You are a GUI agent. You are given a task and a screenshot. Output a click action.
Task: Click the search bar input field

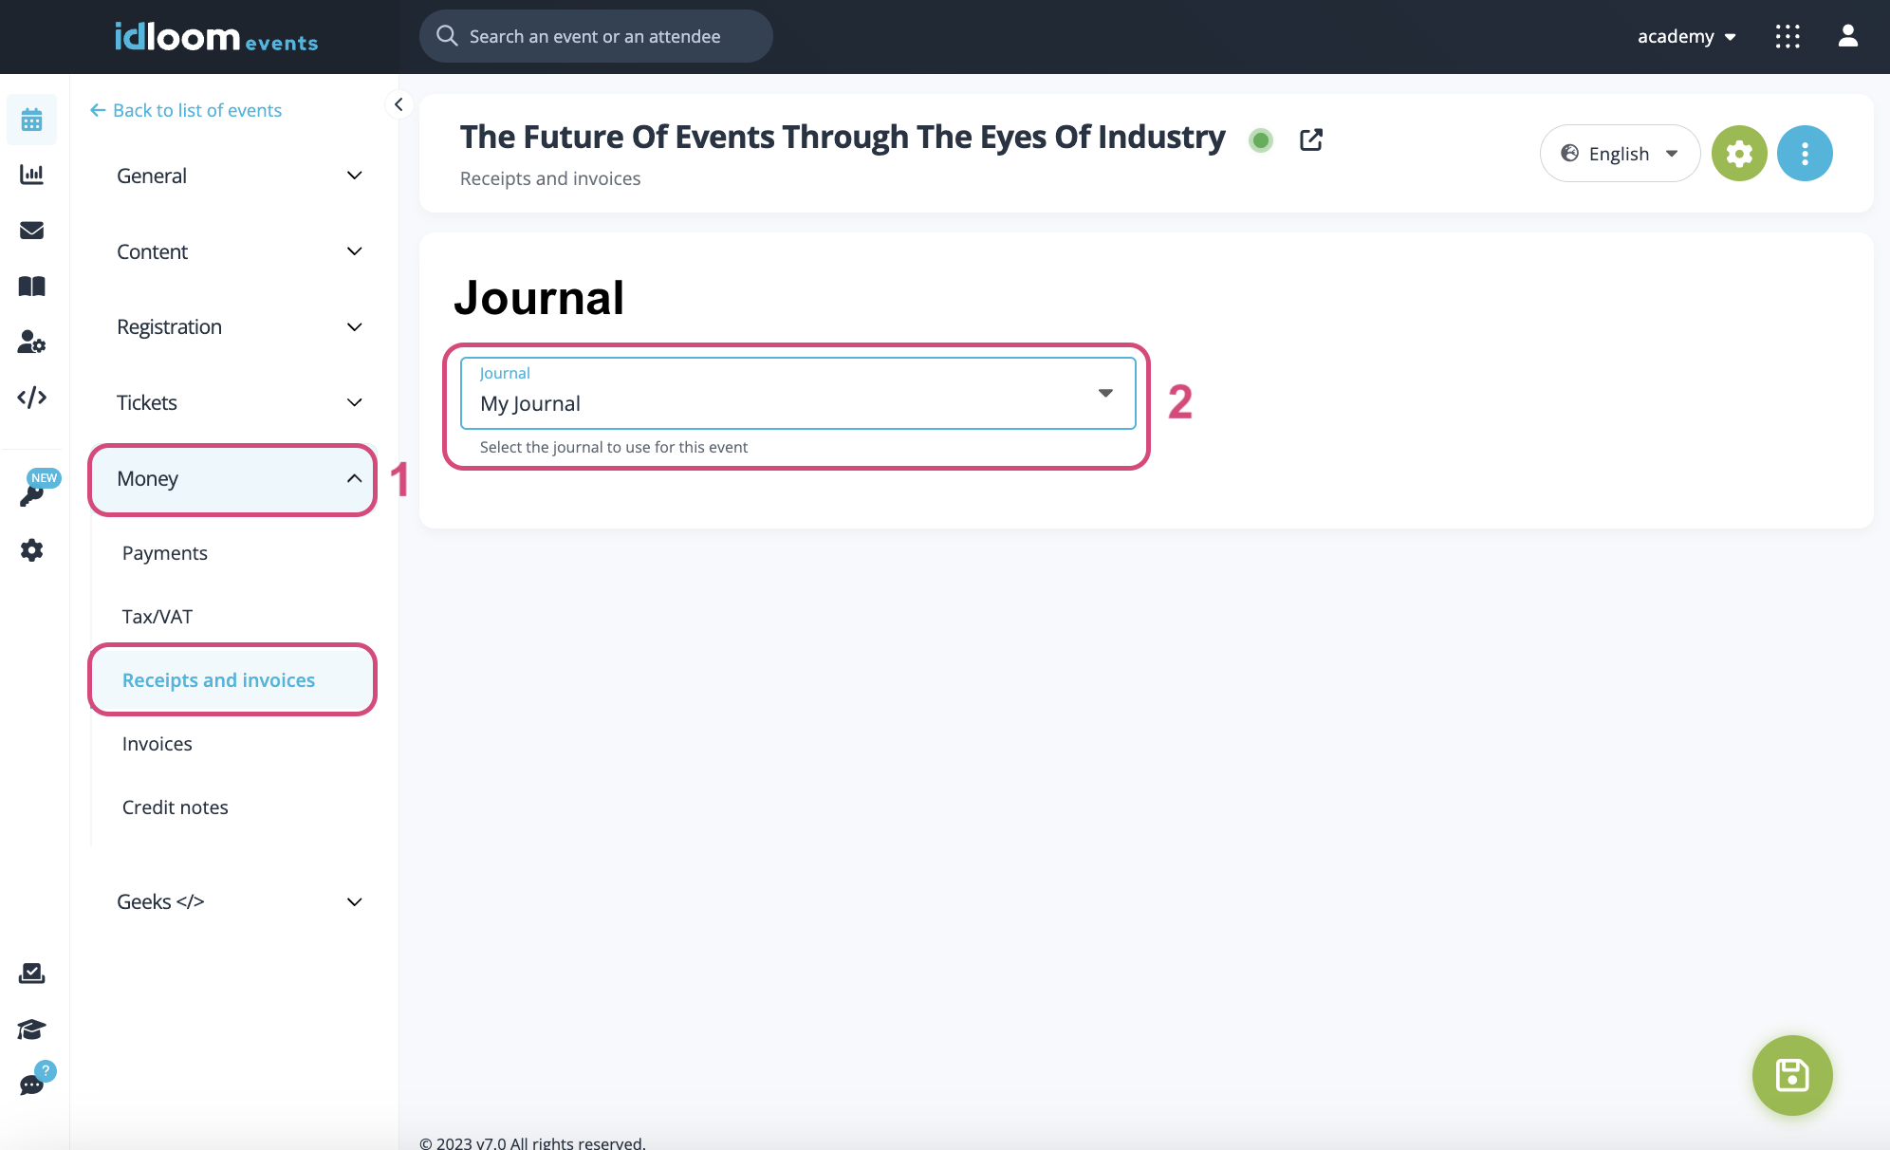pyautogui.click(x=593, y=36)
